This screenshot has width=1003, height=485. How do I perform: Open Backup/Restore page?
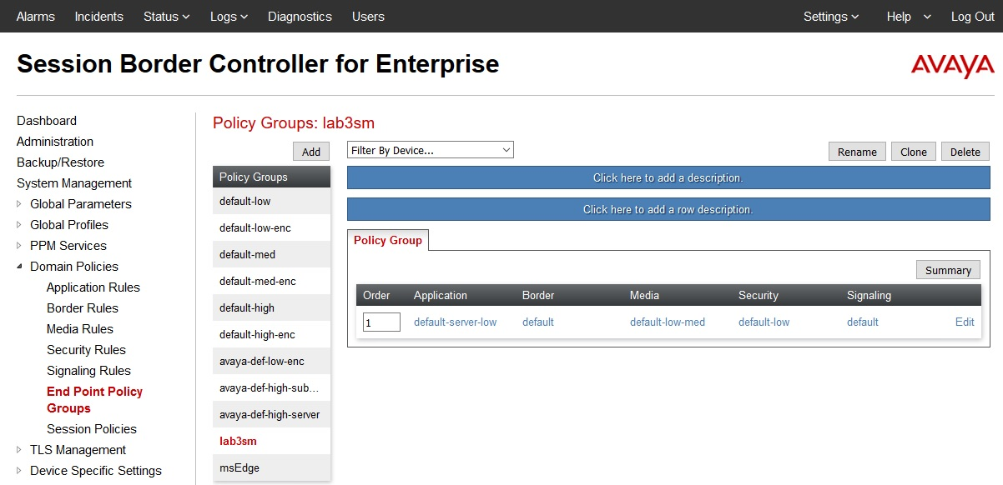click(60, 162)
